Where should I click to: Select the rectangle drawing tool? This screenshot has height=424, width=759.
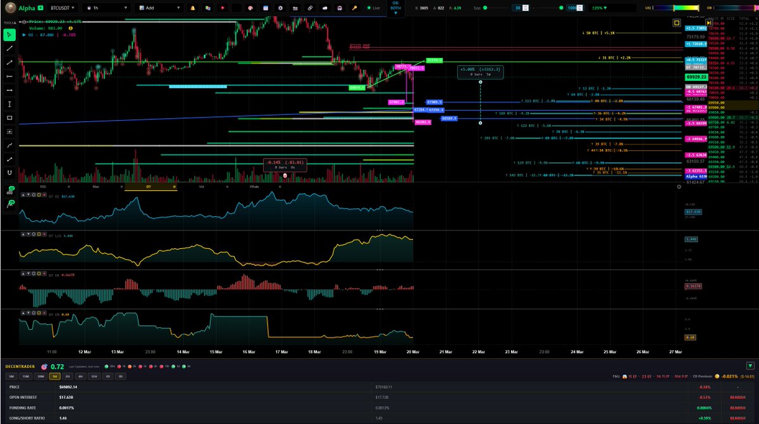pos(9,118)
